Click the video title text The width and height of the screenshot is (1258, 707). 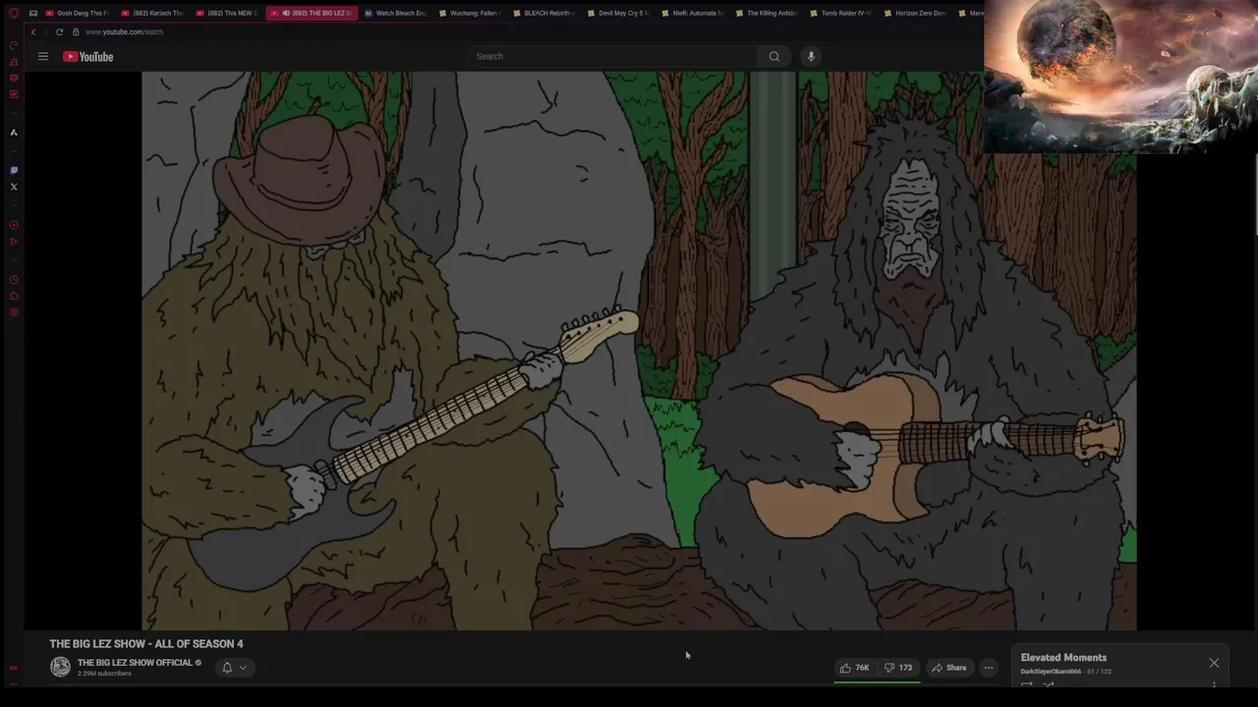coord(146,644)
